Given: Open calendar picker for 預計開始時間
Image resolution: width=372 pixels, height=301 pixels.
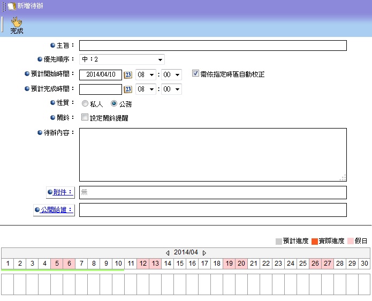Looking at the screenshot, I should click(128, 75).
